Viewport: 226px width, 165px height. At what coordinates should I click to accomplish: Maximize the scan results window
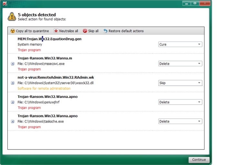tap(195, 4)
